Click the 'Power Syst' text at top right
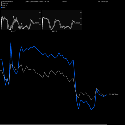125x125 pixels. 104,1
